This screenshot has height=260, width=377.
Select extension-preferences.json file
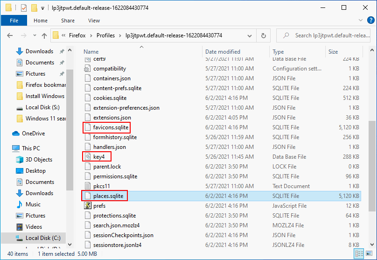(126, 108)
